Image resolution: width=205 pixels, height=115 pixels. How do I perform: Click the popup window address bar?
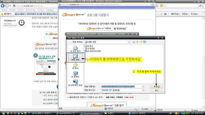coord(105,4)
